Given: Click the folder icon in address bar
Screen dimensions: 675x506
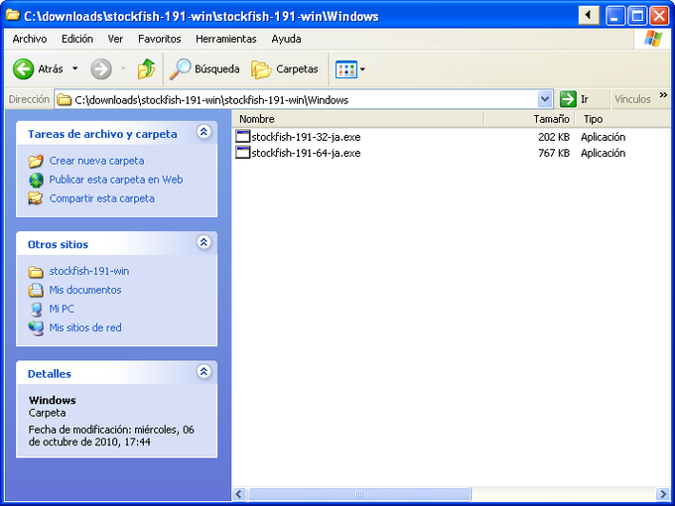Looking at the screenshot, I should (65, 100).
